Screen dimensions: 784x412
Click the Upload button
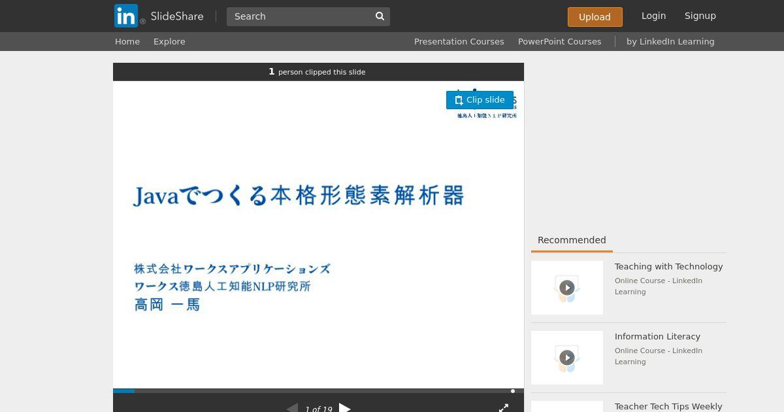click(595, 17)
